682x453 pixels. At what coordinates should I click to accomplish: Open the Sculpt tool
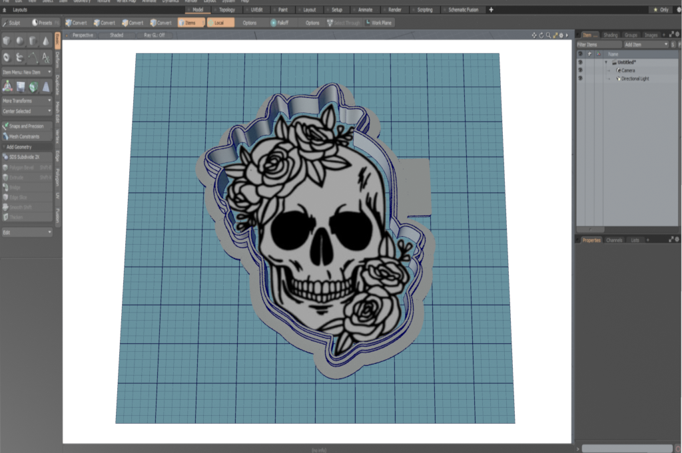pos(13,23)
